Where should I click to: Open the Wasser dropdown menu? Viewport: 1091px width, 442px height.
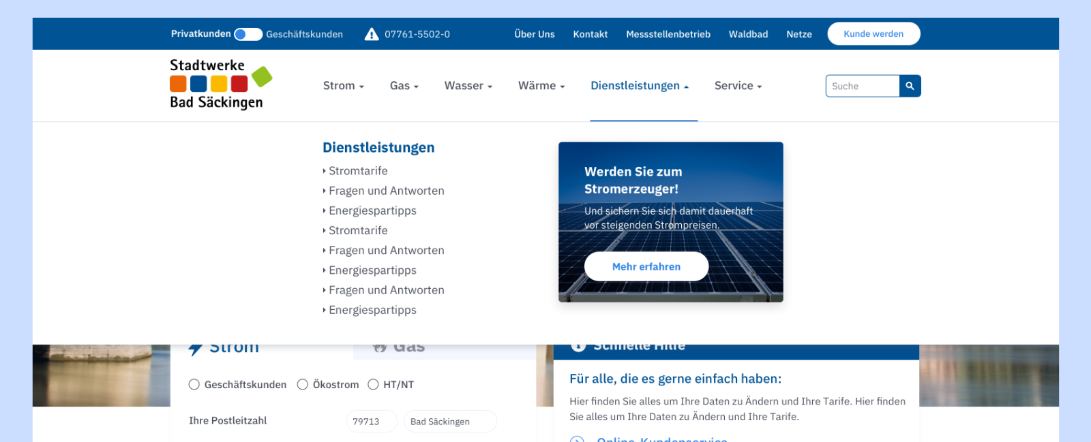click(x=468, y=86)
